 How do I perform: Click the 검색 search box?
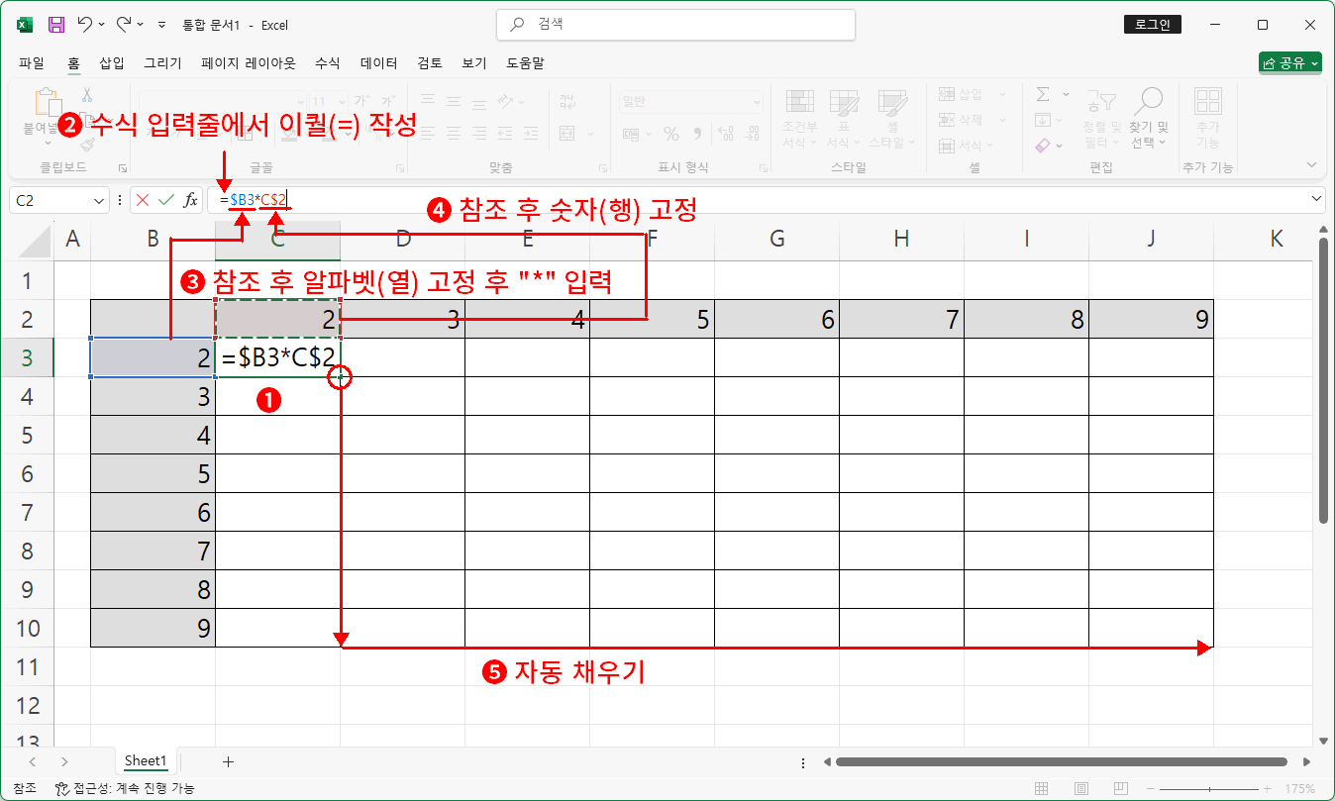coord(675,25)
